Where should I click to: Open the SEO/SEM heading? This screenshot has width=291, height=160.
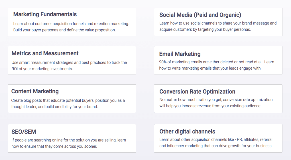(24, 132)
